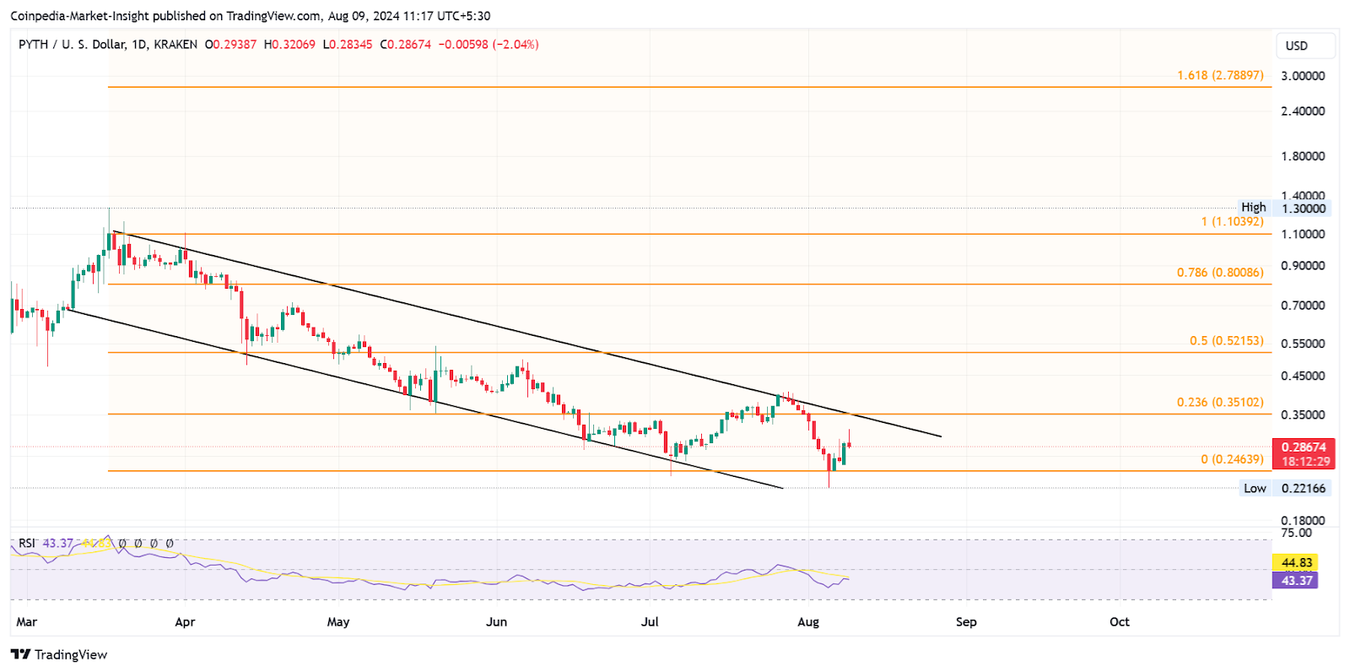Click the May label on time axis
This screenshot has width=1350, height=672.
point(338,621)
